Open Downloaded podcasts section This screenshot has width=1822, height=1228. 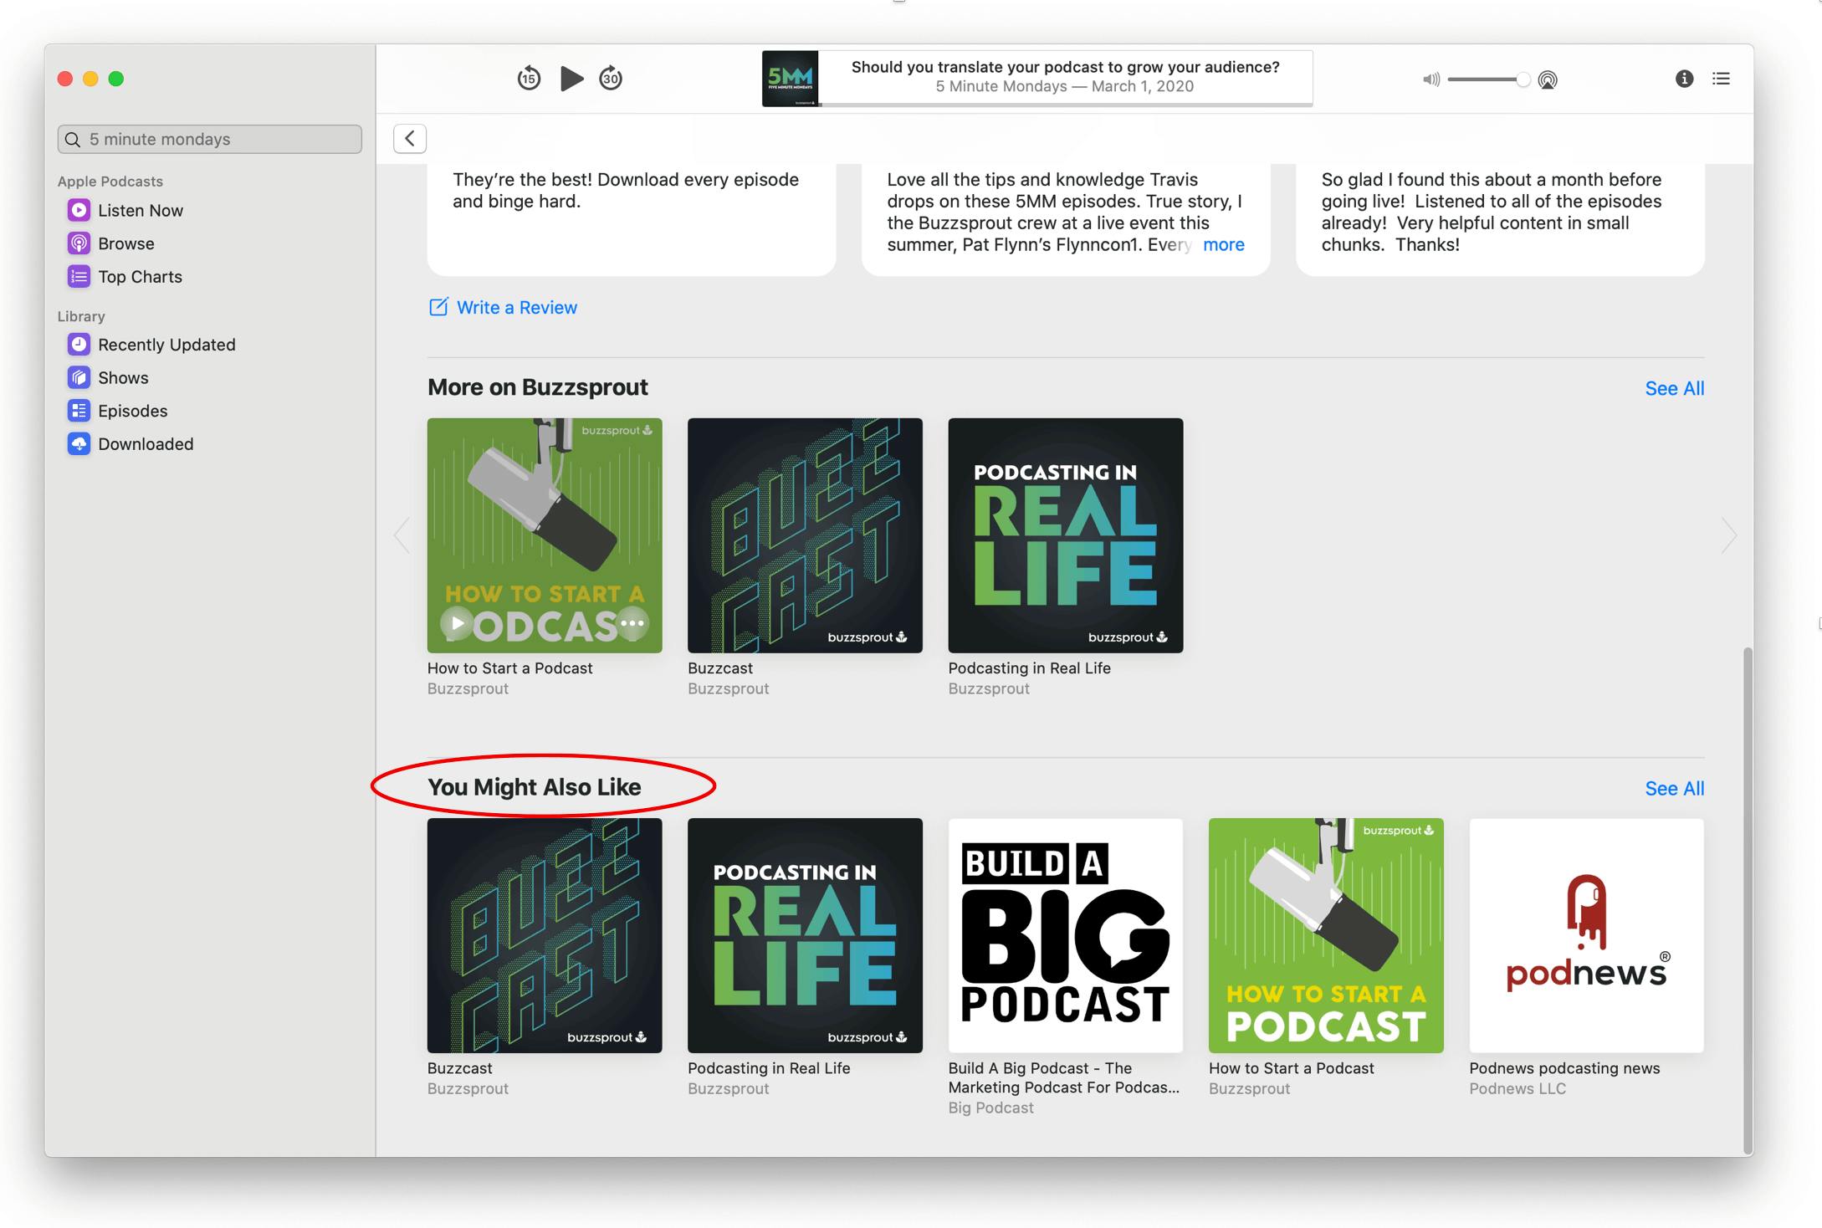click(x=146, y=443)
